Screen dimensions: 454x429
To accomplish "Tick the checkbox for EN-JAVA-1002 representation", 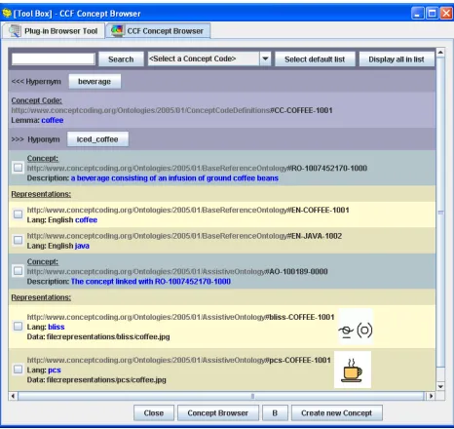I will 18,240.
